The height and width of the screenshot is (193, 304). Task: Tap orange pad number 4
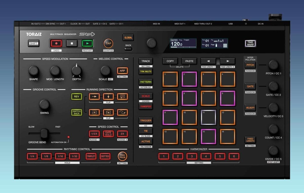228,79
